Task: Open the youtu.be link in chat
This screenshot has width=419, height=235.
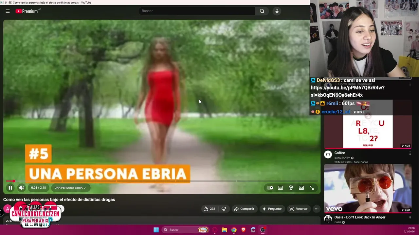Action: point(348,91)
